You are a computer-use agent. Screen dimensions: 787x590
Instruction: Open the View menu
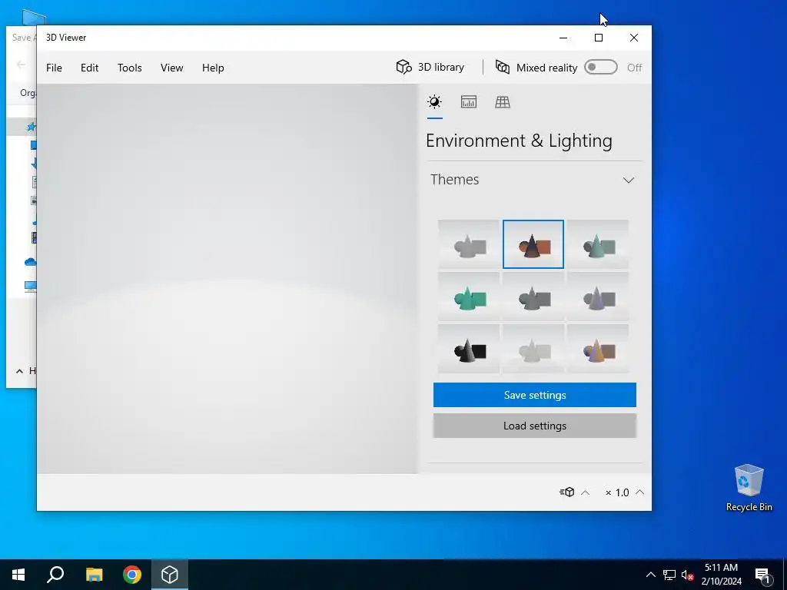[x=171, y=68]
